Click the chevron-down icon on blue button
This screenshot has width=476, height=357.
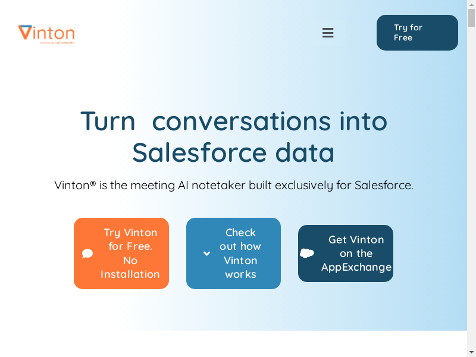pyautogui.click(x=206, y=253)
